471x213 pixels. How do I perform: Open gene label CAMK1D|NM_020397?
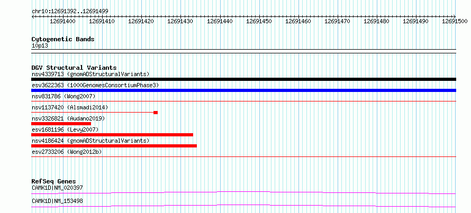click(57, 188)
